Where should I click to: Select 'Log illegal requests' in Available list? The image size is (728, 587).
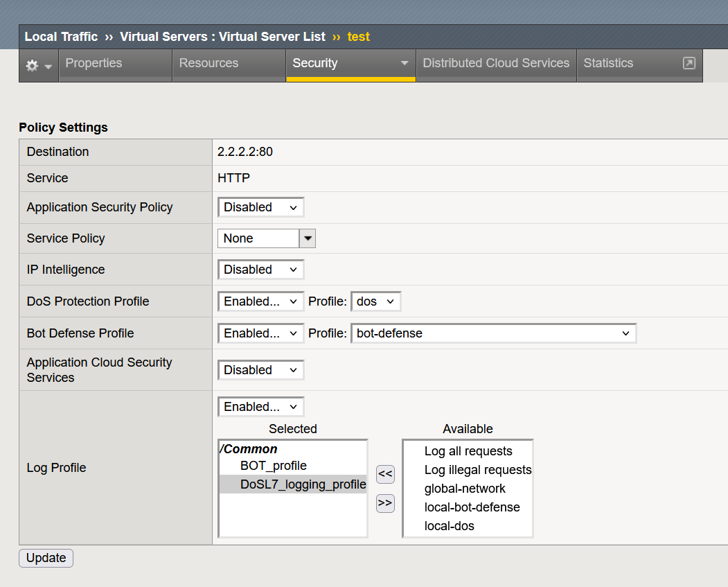(468, 470)
